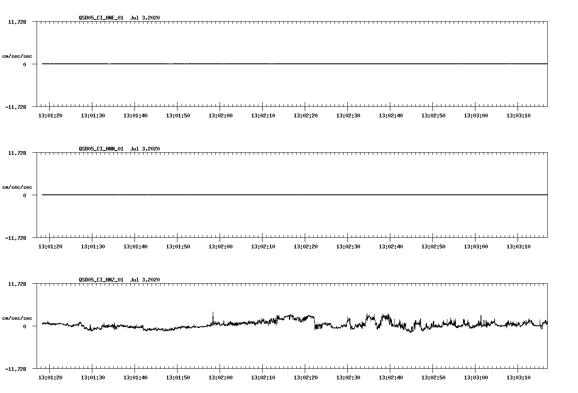Viewport: 578px width, 393px height.
Task: Click 13:03:00 time label under HNZ plot
Action: [x=476, y=378]
